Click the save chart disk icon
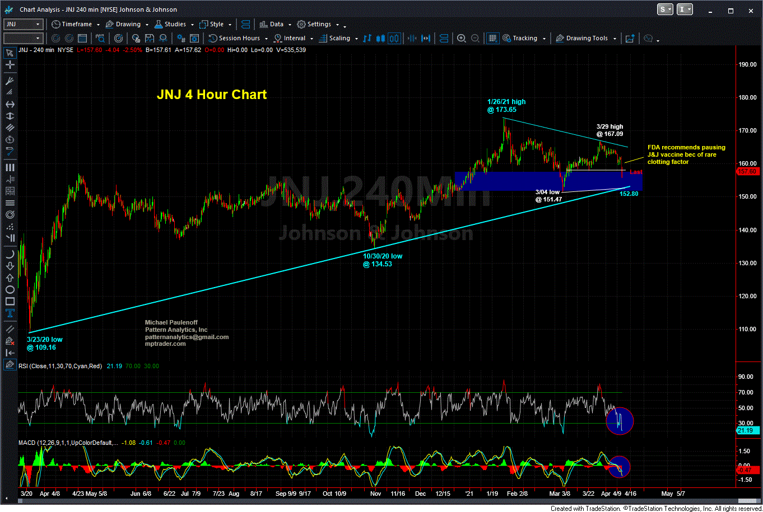Viewport: 763px width, 512px height. [149, 38]
